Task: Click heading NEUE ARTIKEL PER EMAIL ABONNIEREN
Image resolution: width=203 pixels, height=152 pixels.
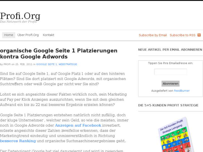Action: point(170,50)
